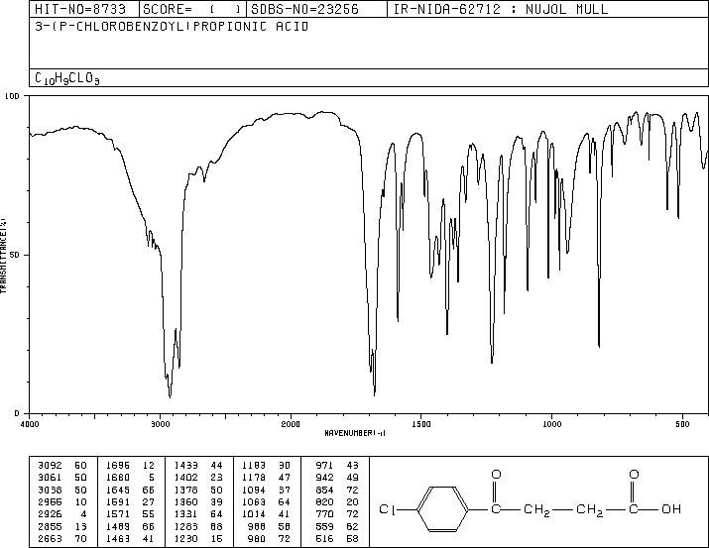Click the 4000 wavenumber axis label
The width and height of the screenshot is (709, 548).
click(x=30, y=424)
